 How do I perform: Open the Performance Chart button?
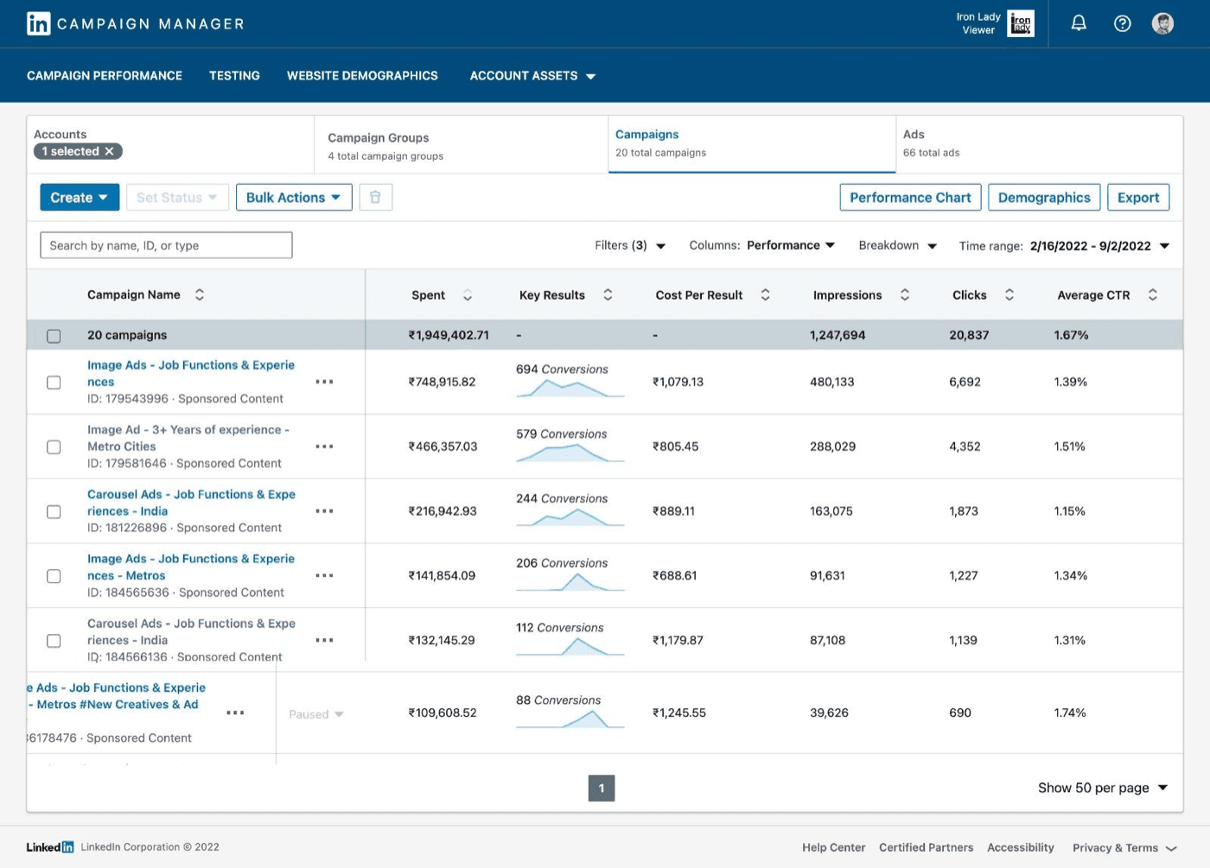pyautogui.click(x=910, y=197)
